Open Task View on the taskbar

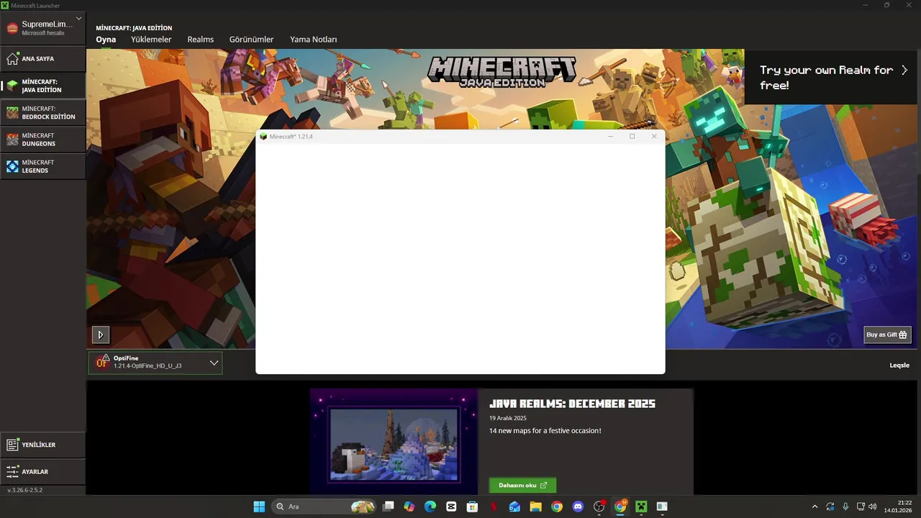point(388,506)
